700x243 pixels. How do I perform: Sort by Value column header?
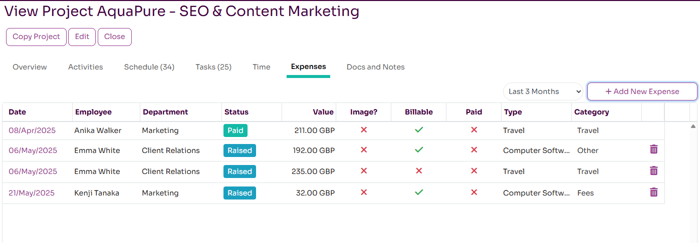pos(323,112)
